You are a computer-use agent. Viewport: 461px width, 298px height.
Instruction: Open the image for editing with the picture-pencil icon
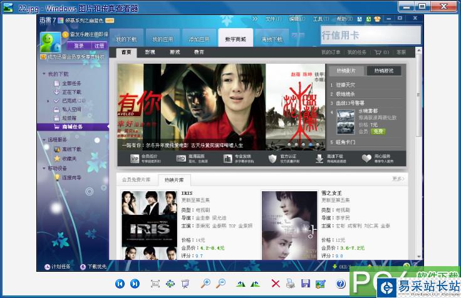(320, 284)
